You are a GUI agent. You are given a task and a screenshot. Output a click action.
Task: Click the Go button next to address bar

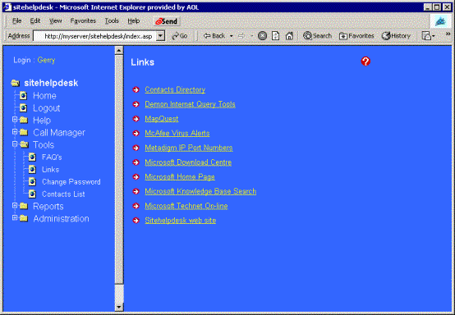coord(180,36)
